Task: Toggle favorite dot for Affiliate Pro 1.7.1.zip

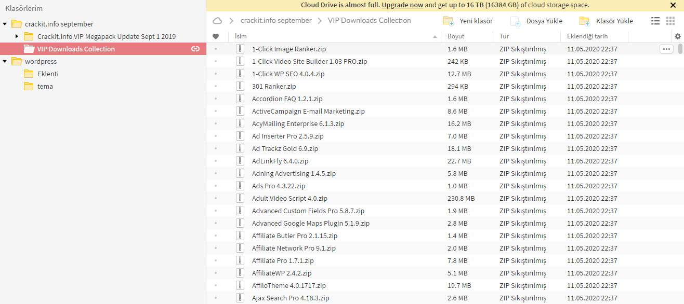Action: (216, 260)
